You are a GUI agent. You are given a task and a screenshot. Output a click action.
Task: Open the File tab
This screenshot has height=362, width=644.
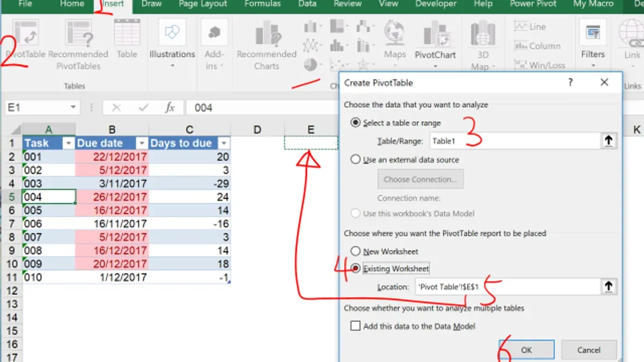pyautogui.click(x=25, y=4)
